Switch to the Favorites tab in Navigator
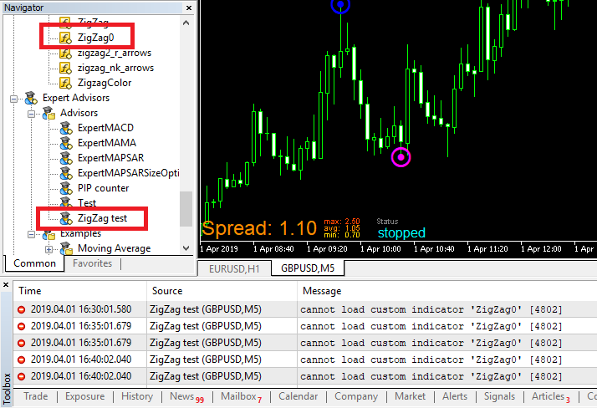 pos(92,263)
